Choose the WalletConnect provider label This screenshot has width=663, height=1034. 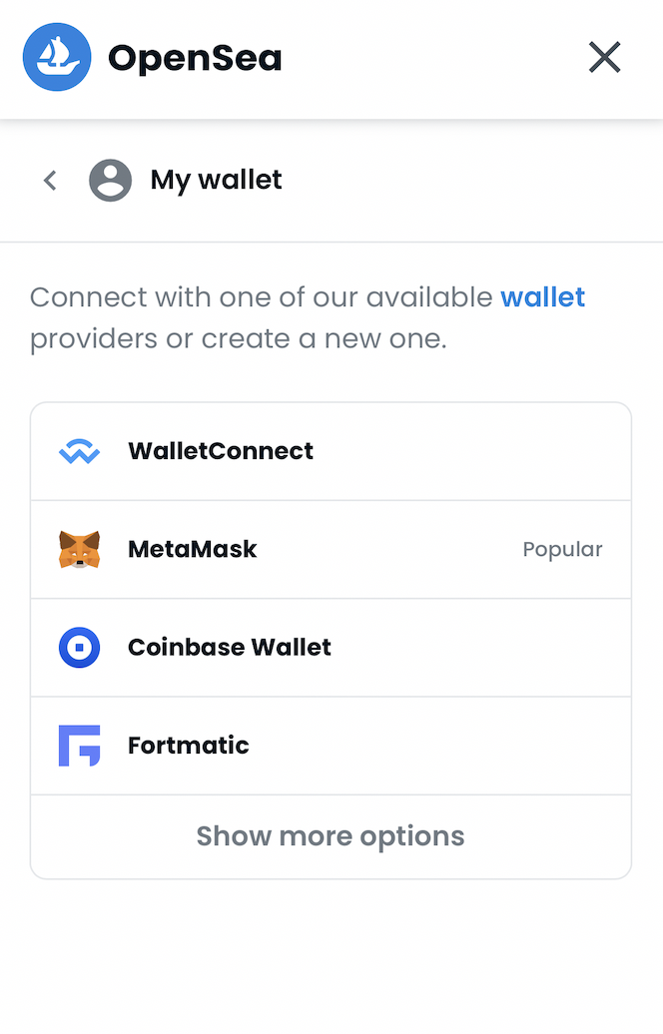coord(221,451)
